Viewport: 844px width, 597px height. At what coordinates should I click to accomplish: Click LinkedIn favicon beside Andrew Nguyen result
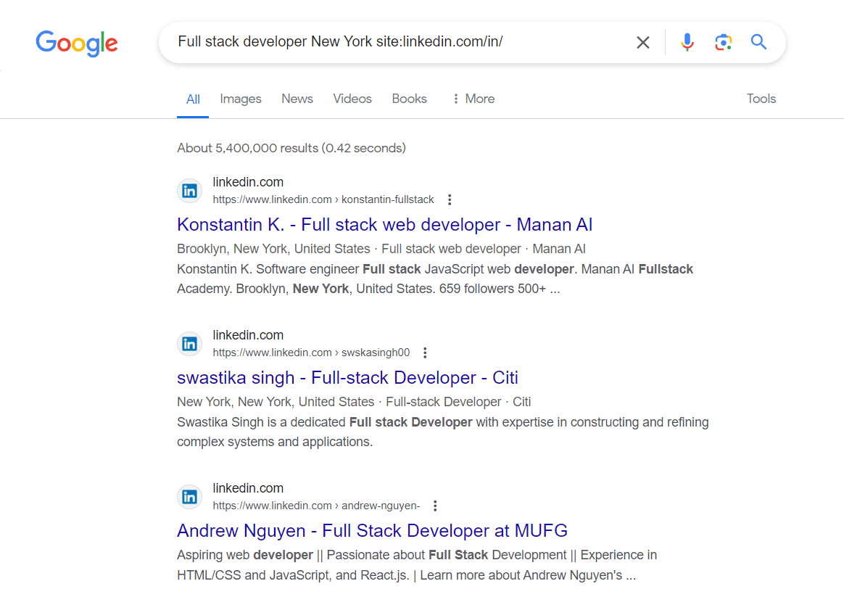coord(189,497)
